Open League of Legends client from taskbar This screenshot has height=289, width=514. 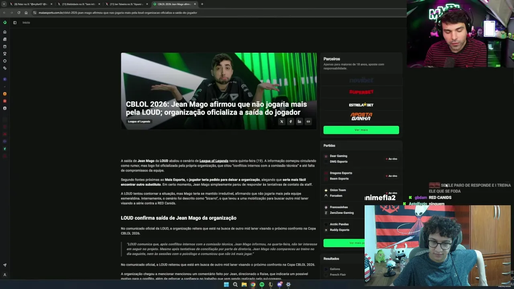coord(271,285)
